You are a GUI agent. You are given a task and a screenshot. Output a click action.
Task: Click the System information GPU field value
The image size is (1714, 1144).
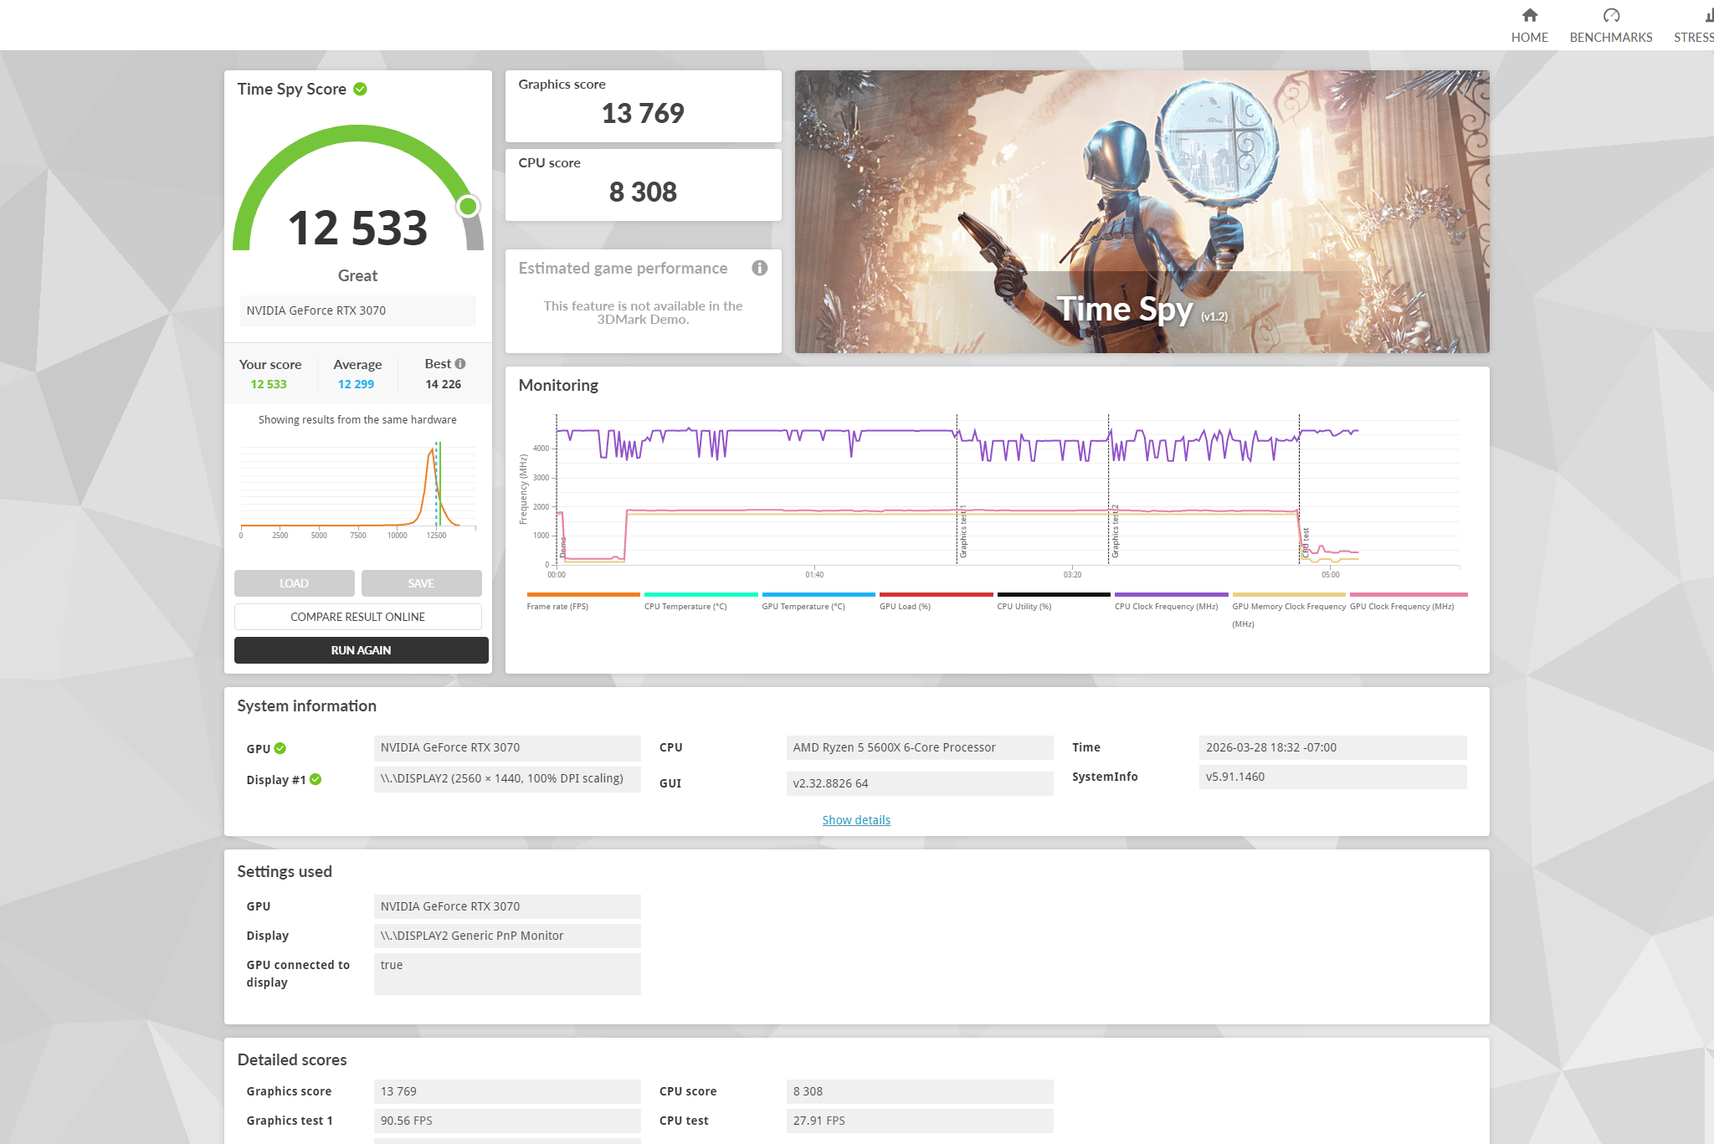click(507, 747)
